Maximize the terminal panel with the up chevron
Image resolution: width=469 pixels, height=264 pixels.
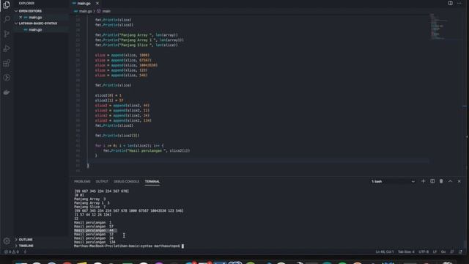(x=450, y=181)
